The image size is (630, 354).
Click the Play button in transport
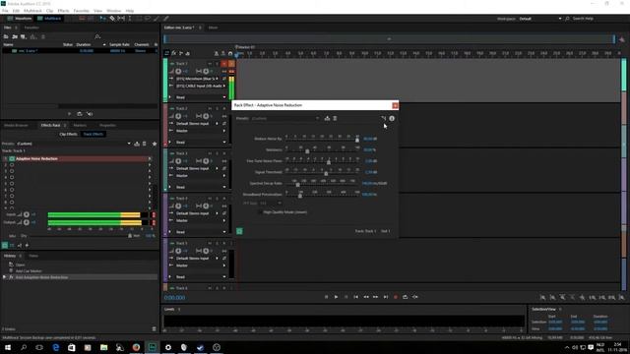(x=336, y=297)
